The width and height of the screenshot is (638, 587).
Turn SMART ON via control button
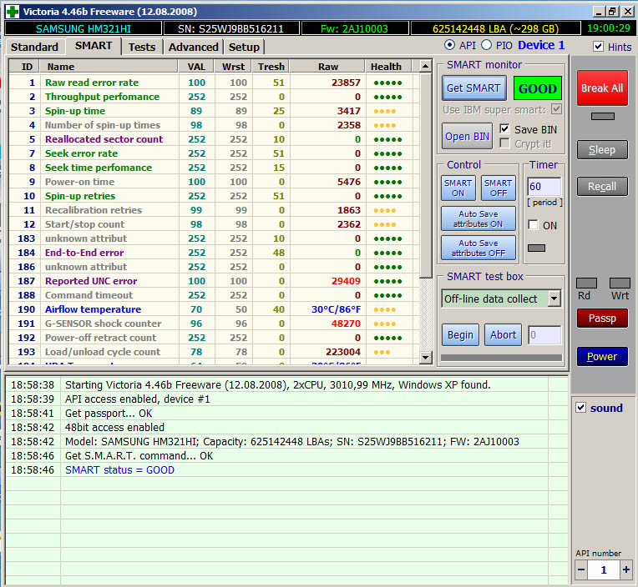click(x=458, y=188)
